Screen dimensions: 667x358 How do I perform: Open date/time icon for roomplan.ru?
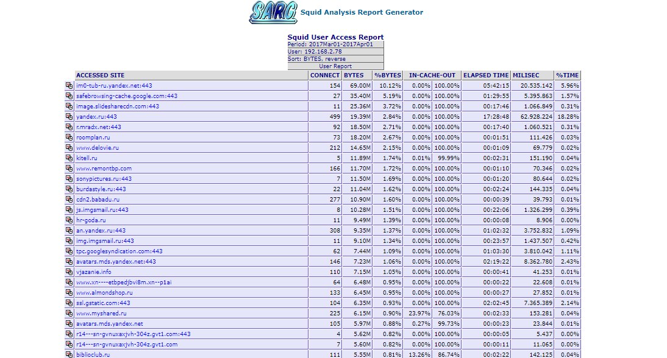pyautogui.click(x=69, y=137)
